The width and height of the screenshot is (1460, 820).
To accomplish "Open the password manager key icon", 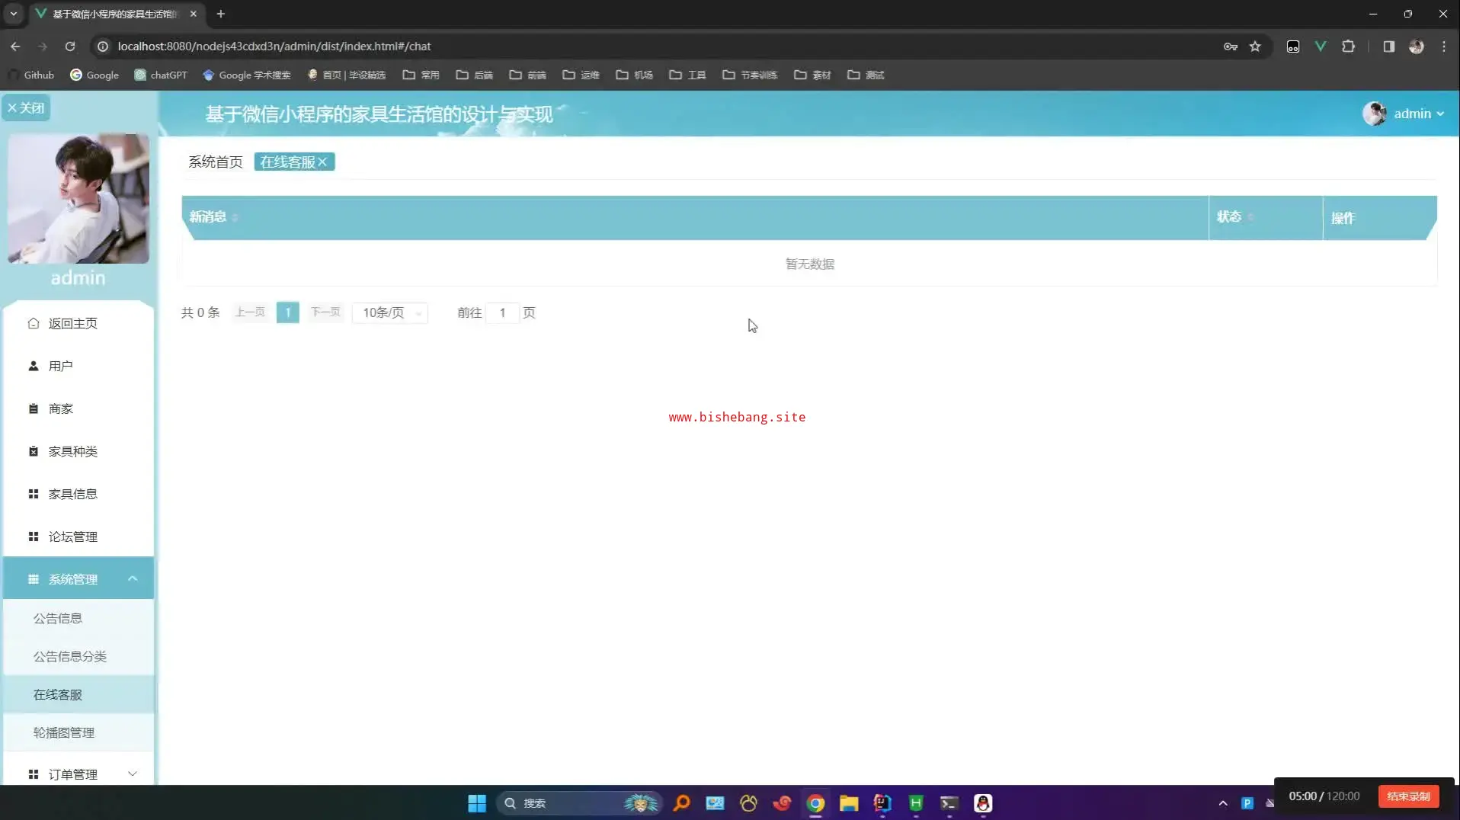I will click(x=1231, y=46).
